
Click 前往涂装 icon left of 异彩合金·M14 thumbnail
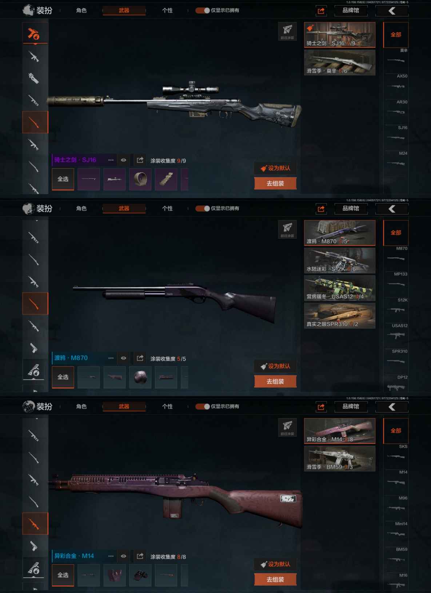(287, 427)
